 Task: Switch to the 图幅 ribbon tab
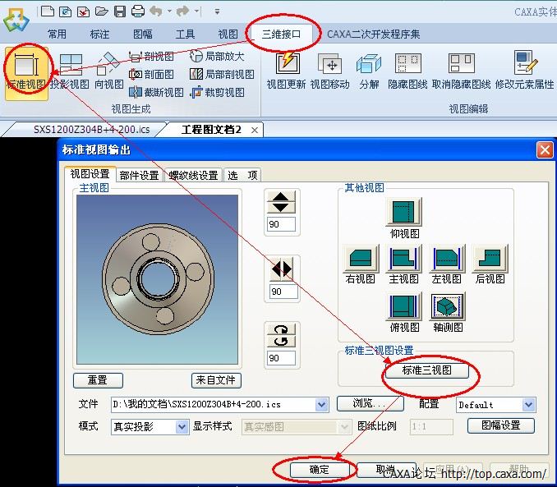point(142,34)
